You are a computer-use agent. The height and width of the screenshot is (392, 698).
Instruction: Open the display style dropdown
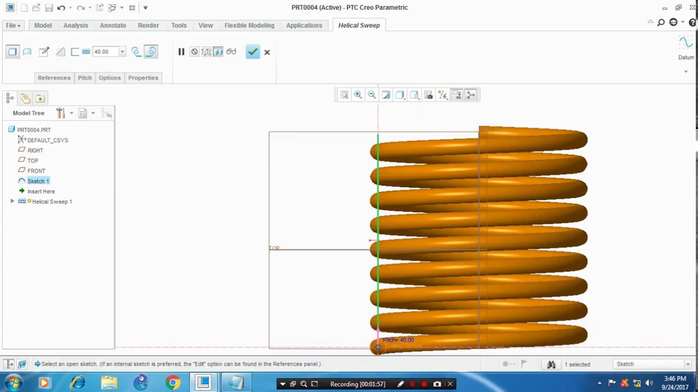(400, 95)
